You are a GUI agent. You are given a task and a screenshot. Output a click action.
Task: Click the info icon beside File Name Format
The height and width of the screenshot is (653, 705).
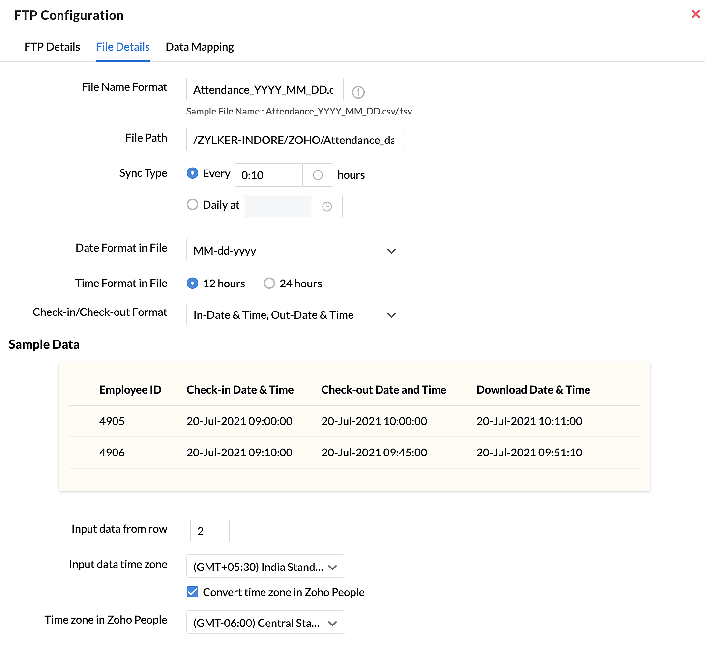(358, 92)
